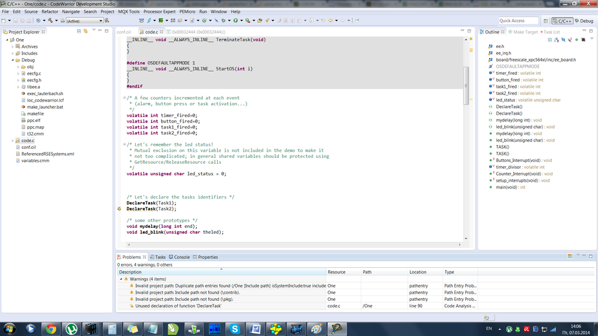Open the MQX Tools menu

click(129, 11)
